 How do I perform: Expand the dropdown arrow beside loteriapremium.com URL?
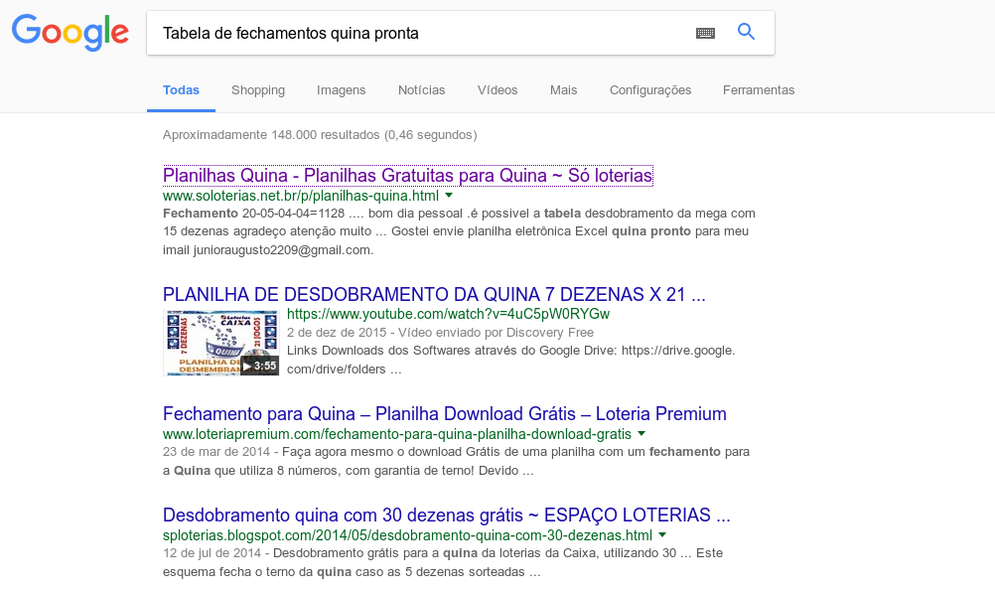pyautogui.click(x=641, y=434)
